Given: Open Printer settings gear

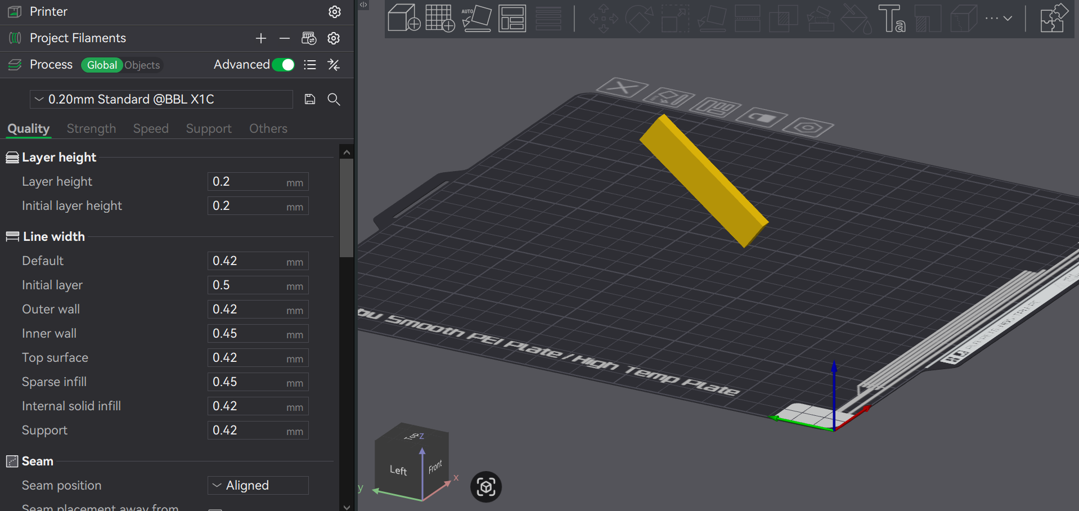Looking at the screenshot, I should point(335,12).
